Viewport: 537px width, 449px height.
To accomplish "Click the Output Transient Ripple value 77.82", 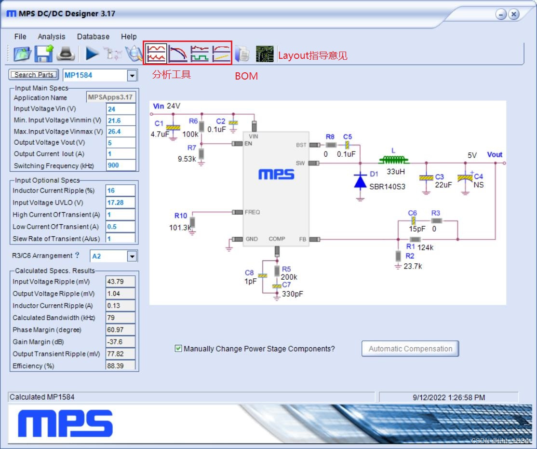I will [x=121, y=354].
